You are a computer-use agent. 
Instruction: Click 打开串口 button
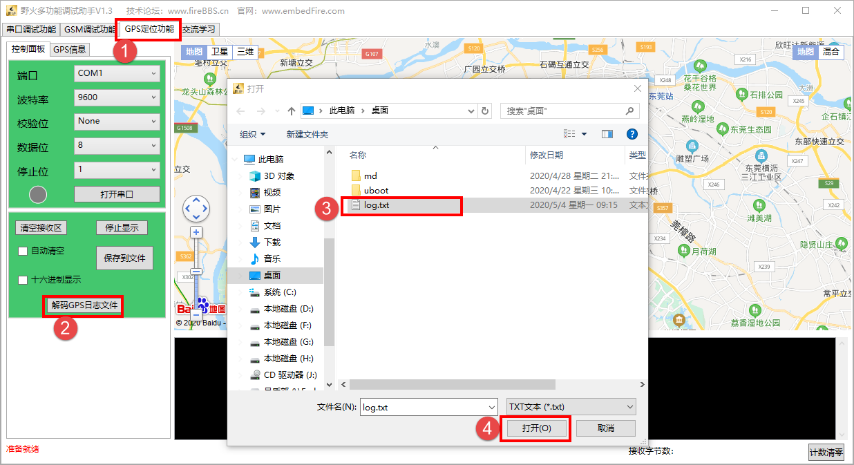click(117, 194)
